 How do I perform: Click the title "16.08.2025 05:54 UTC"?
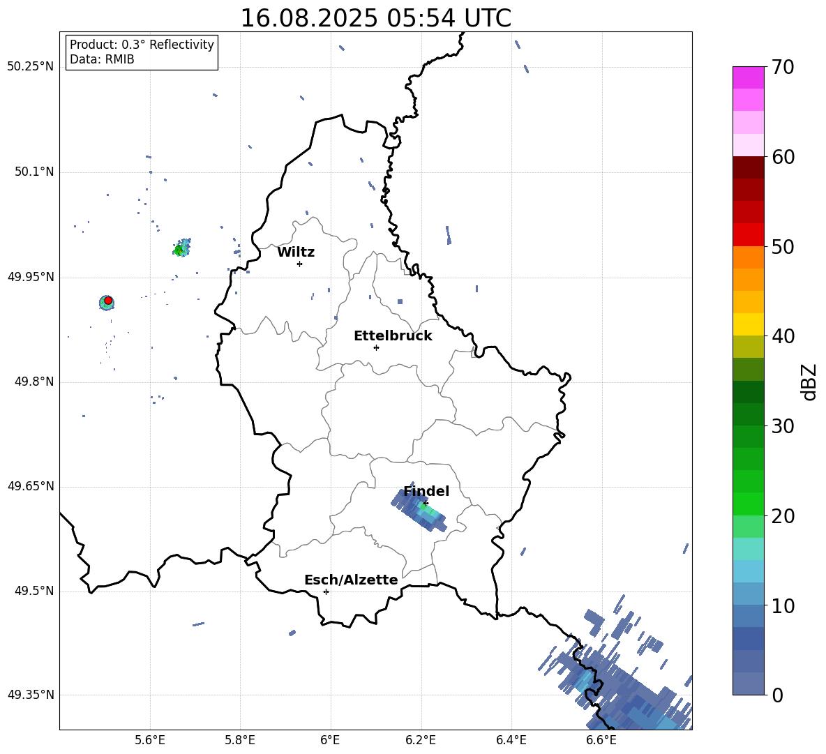coord(375,18)
